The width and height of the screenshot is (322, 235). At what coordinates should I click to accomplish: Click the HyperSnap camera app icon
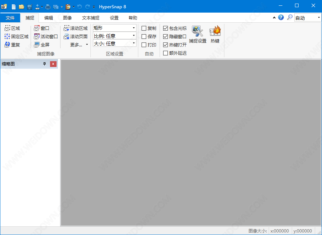pyautogui.click(x=4, y=6)
